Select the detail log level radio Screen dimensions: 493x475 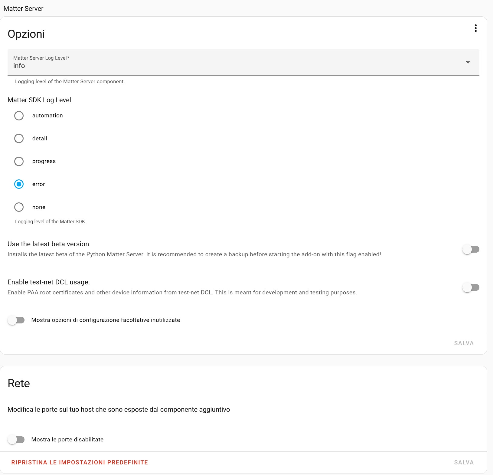19,138
